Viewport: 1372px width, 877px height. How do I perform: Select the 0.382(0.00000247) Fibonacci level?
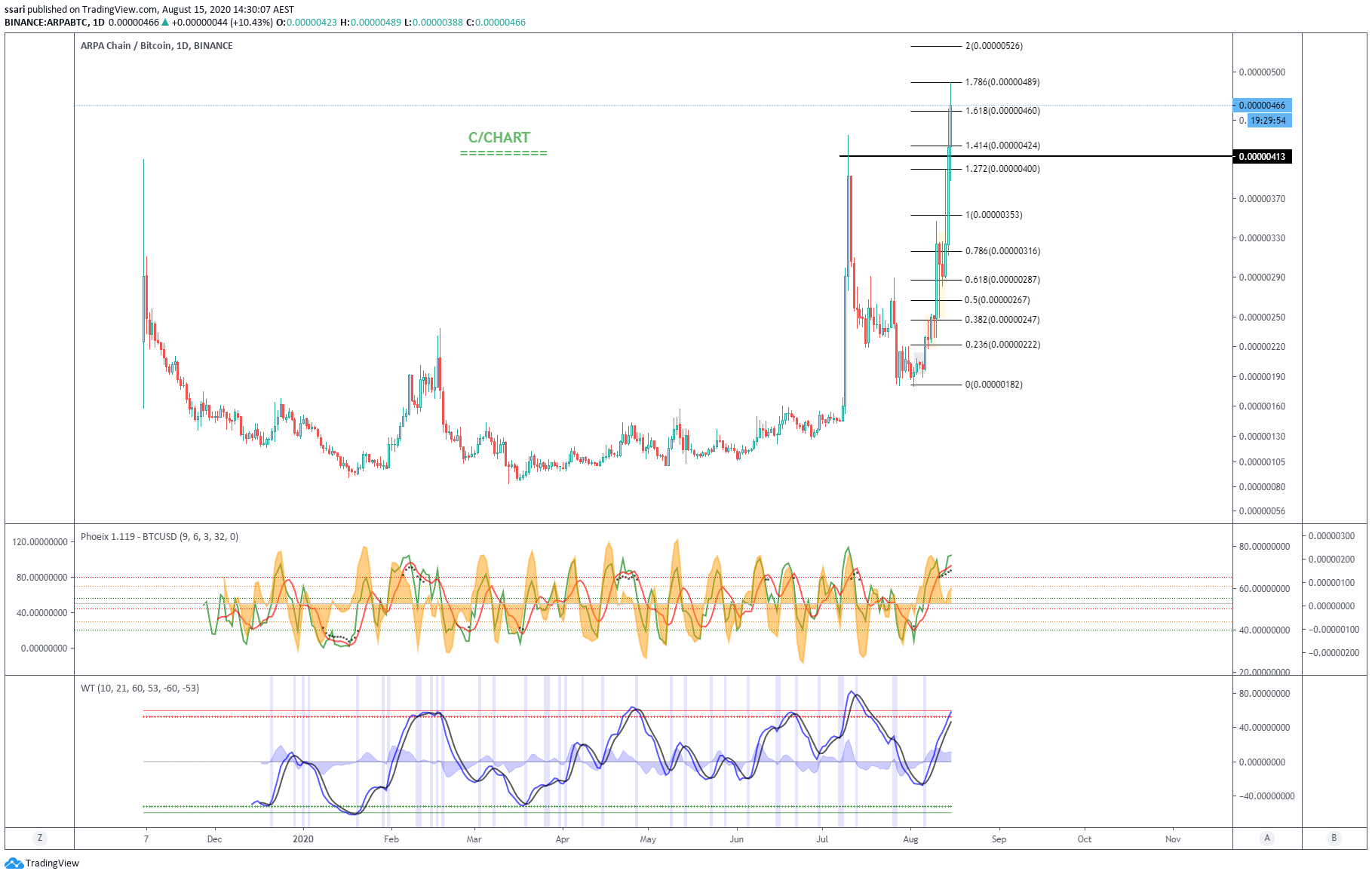1002,320
